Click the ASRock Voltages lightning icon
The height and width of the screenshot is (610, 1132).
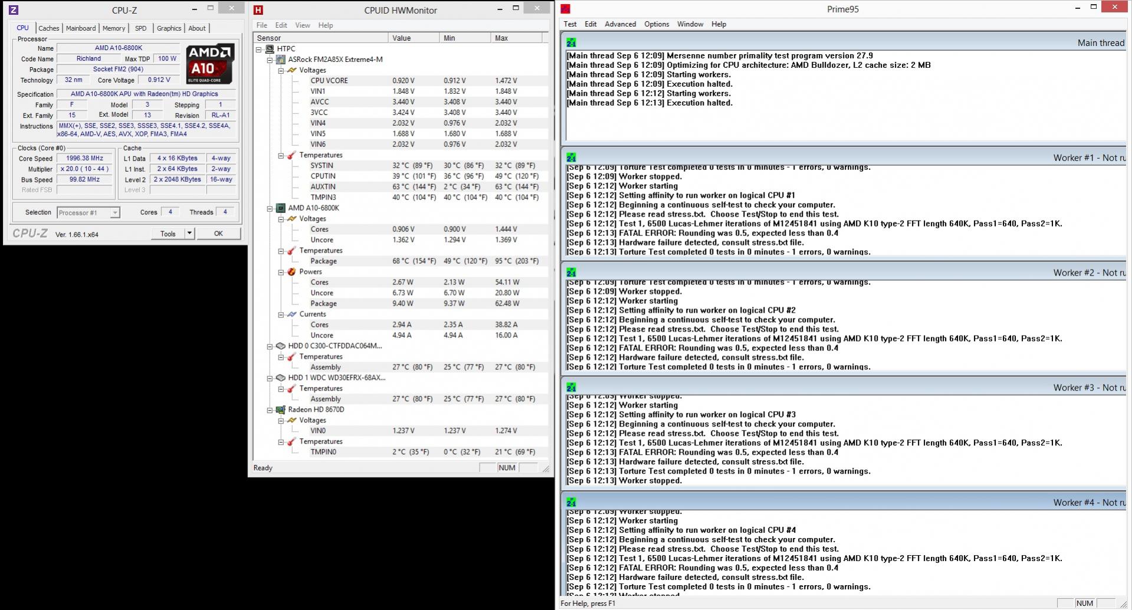click(x=291, y=70)
